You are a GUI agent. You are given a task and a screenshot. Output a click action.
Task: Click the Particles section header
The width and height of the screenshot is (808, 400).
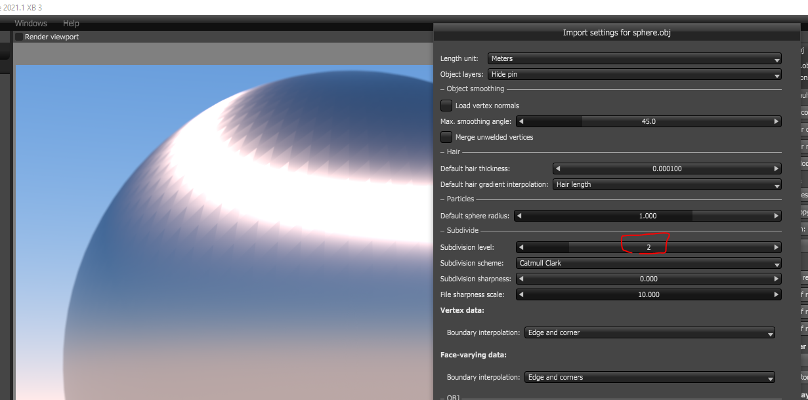460,199
